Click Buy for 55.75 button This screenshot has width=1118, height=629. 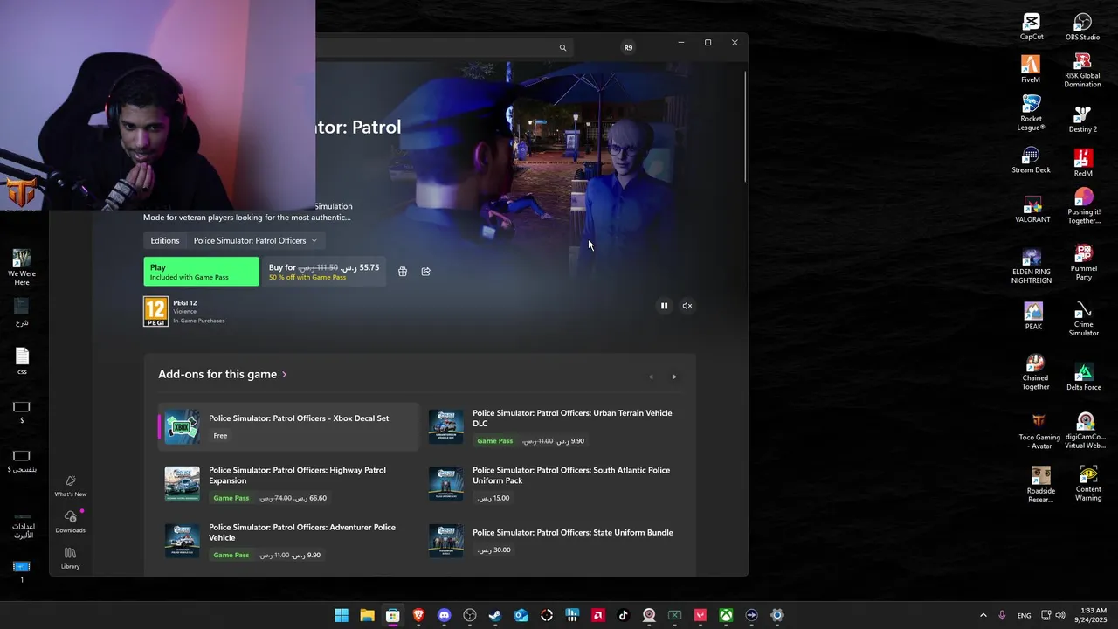point(323,272)
